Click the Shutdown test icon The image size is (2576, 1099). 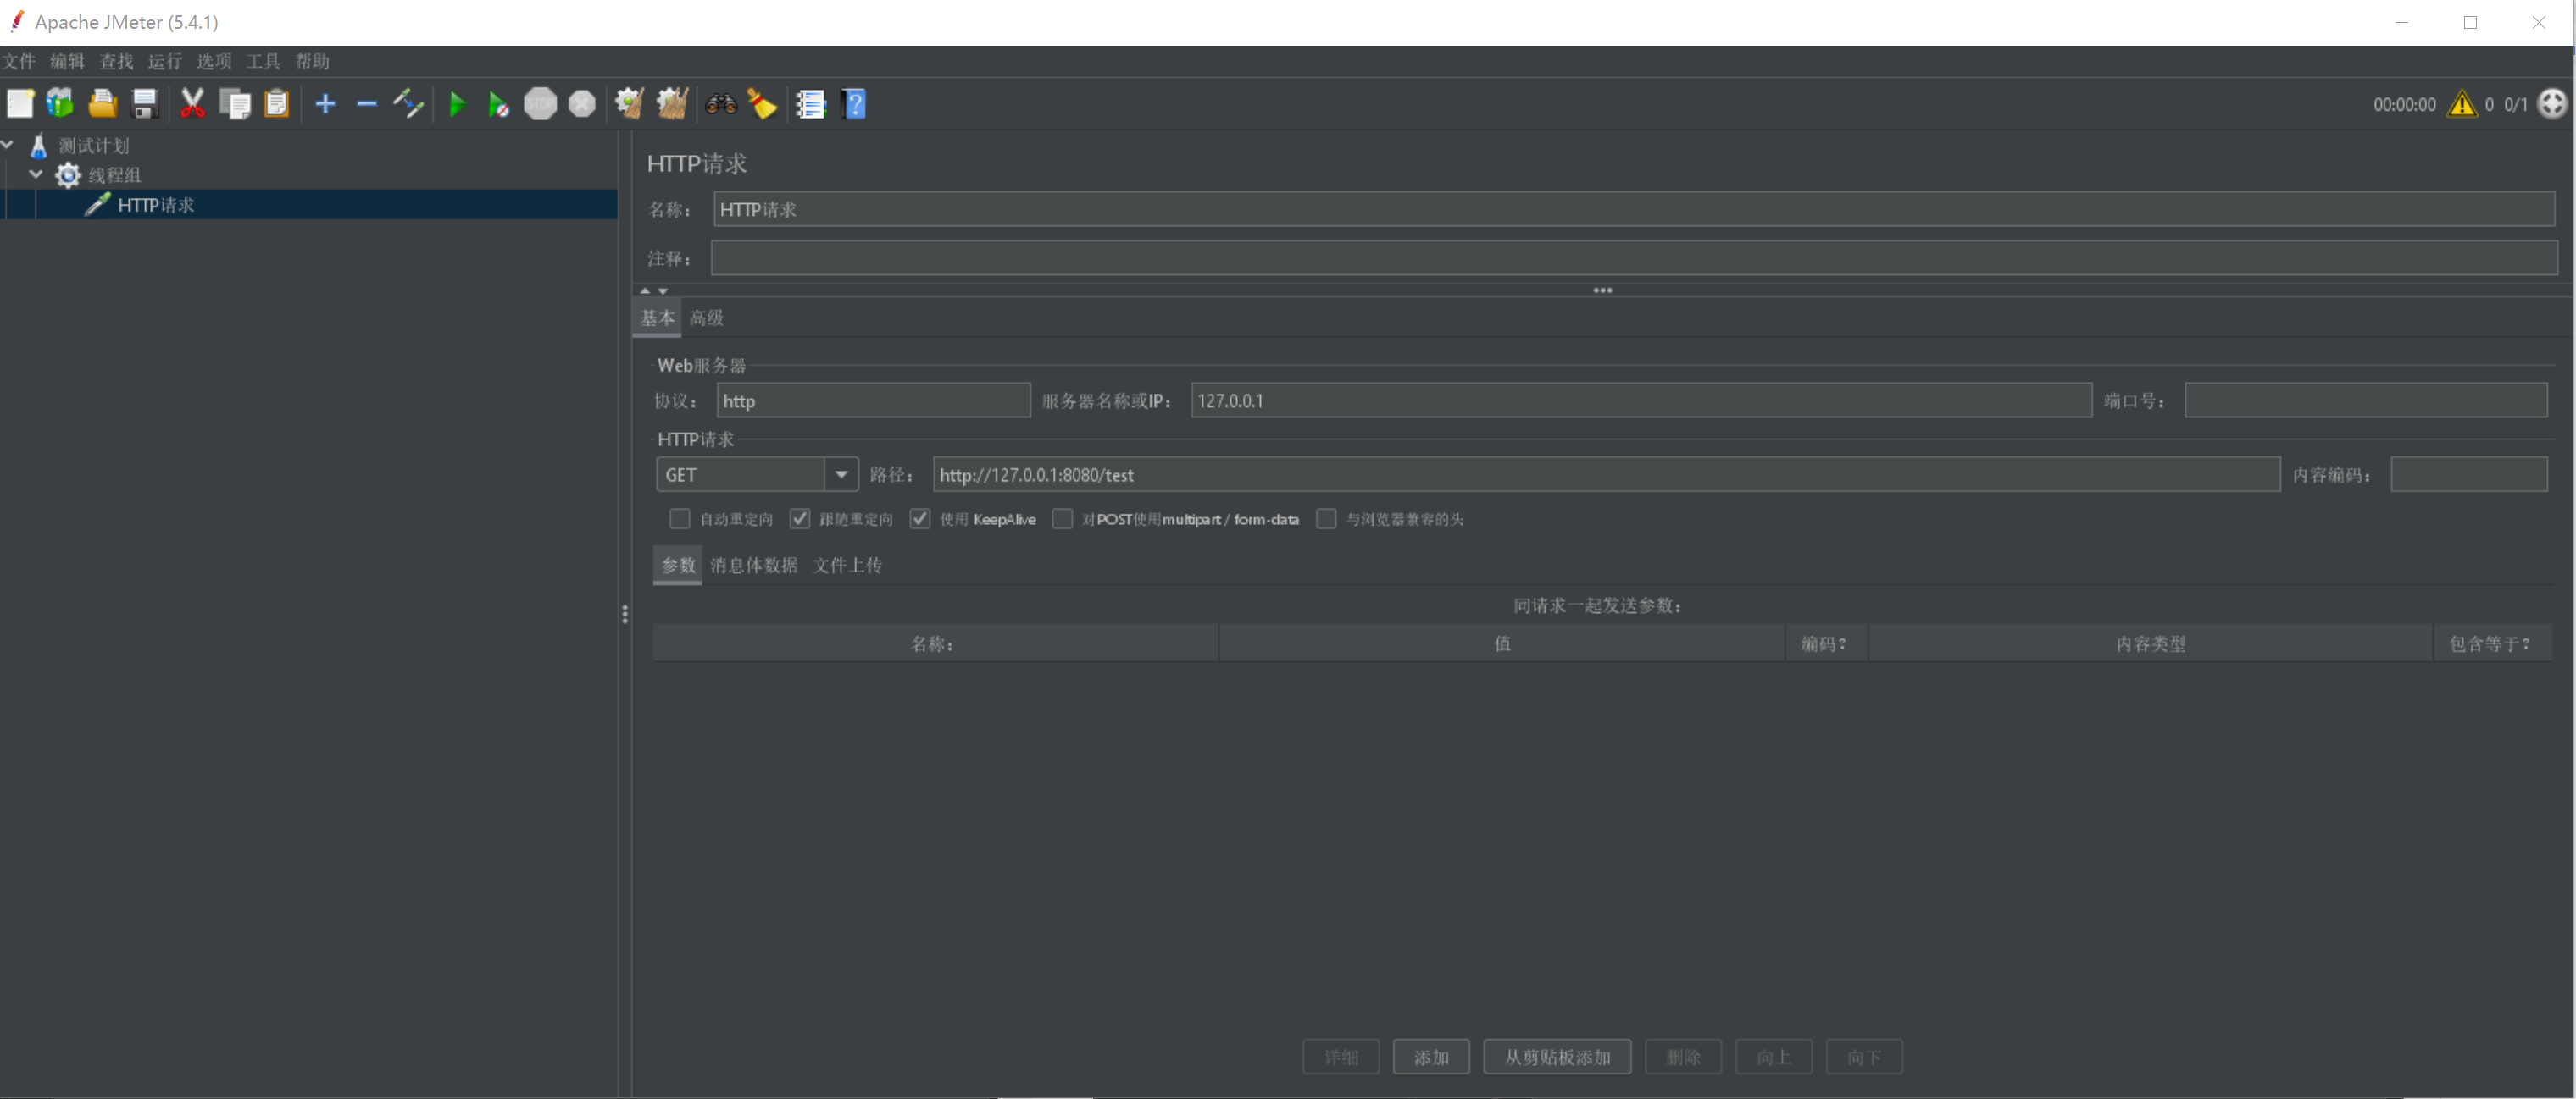tap(582, 104)
